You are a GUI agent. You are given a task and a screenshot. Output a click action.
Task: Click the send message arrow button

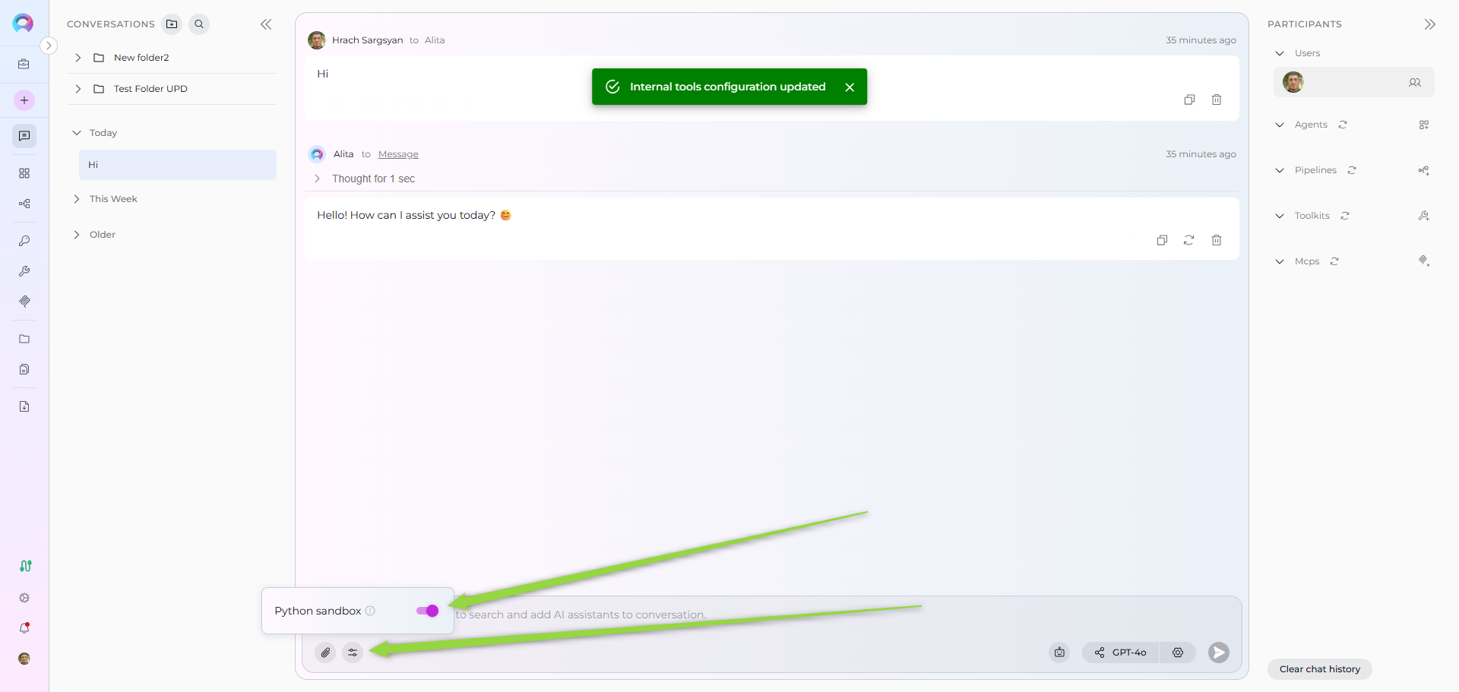1218,653
